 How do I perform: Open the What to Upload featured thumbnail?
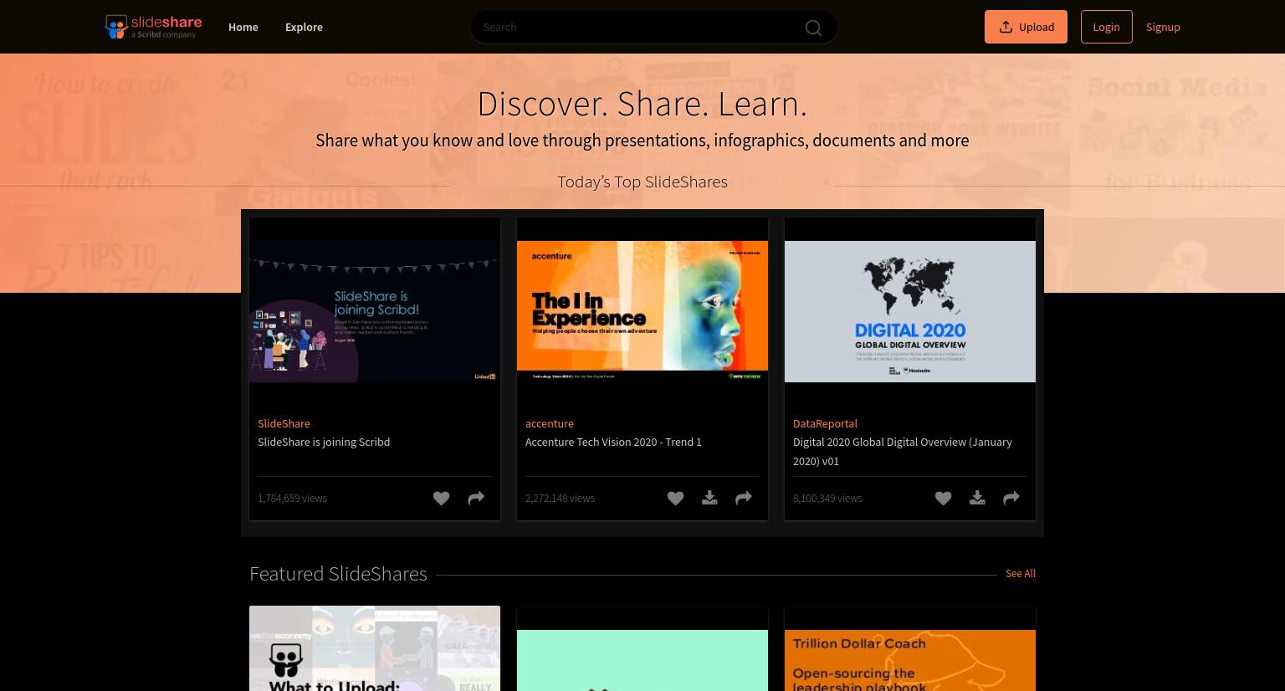(375, 648)
